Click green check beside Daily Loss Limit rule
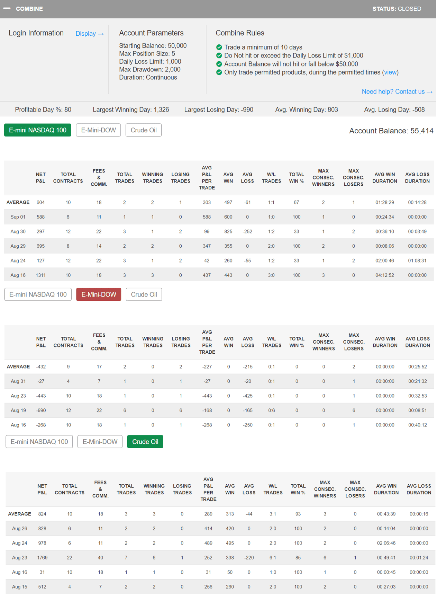This screenshot has width=437, height=601. pos(219,55)
